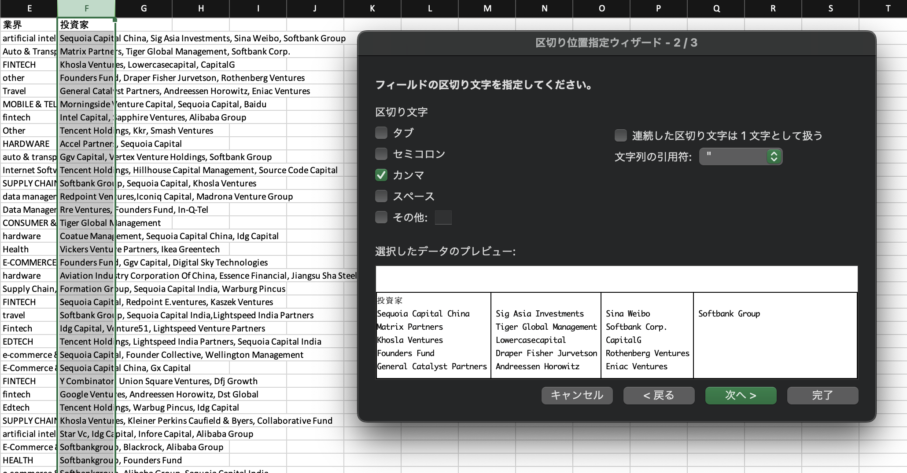Screen dimensions: 907x473
Task: Select cell starting Morningside Venture Capital
Action: [86, 104]
